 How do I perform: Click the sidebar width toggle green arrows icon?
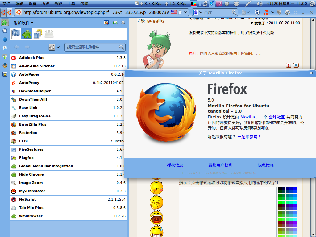pyautogui.click(x=115, y=23)
